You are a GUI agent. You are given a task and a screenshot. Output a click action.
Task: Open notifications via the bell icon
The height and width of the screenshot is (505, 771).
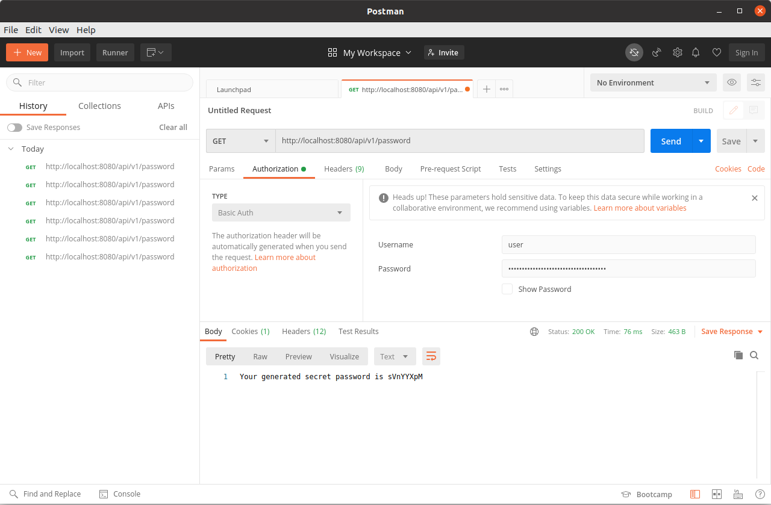tap(696, 52)
